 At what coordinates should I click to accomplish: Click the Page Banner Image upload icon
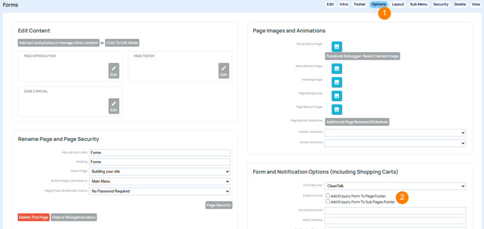coord(337,109)
